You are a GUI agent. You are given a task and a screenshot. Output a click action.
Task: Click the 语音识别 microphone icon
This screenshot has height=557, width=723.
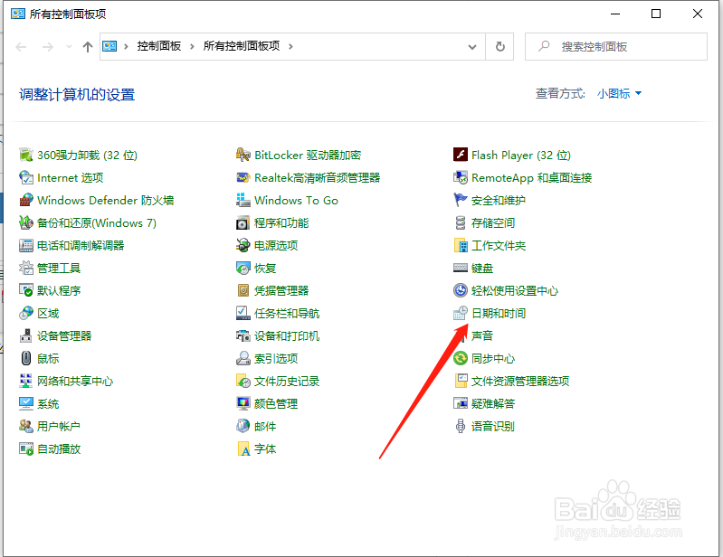coord(461,426)
